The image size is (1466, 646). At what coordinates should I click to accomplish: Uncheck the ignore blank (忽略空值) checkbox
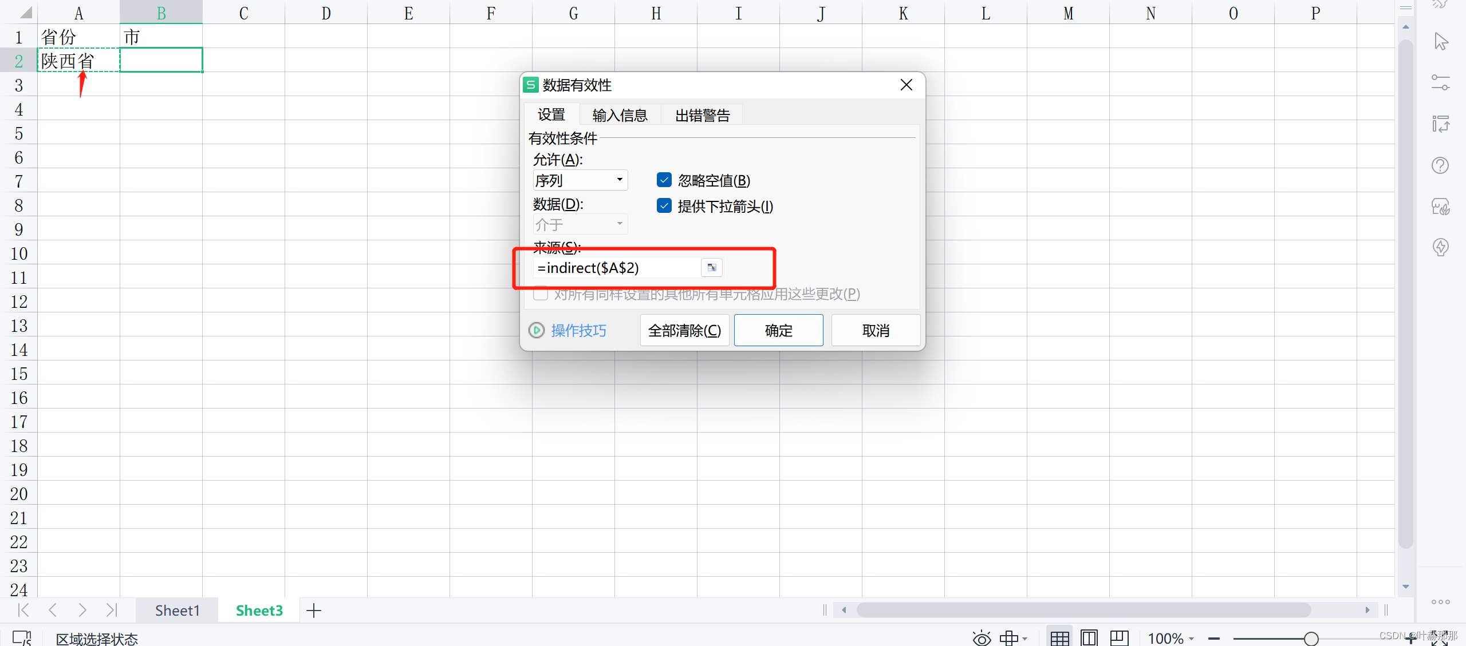664,180
